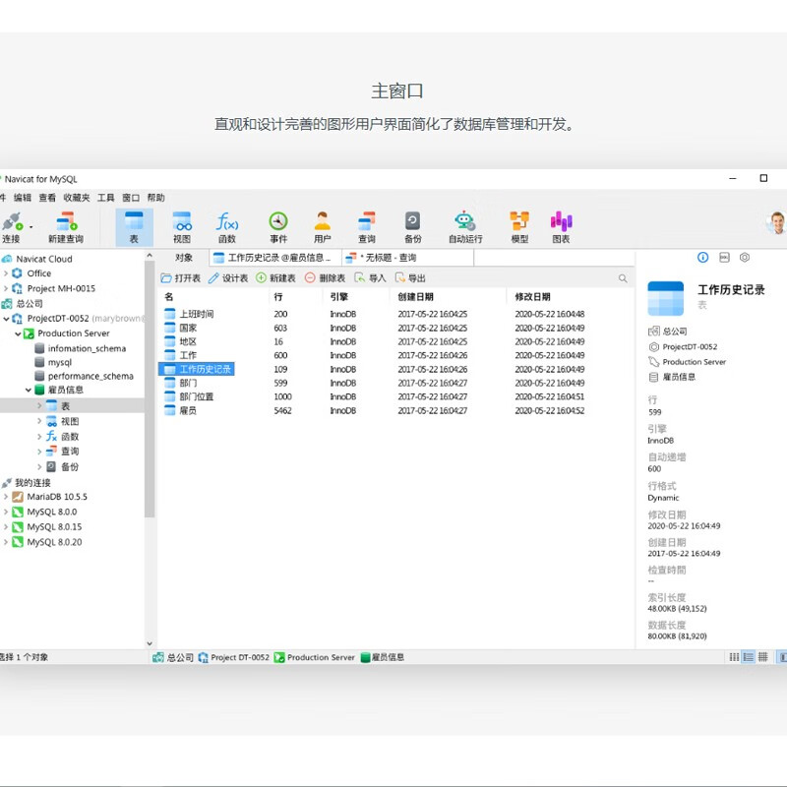The height and width of the screenshot is (787, 787).
Task: Click the 连接 (Connection) toolbar icon
Action: (x=11, y=226)
